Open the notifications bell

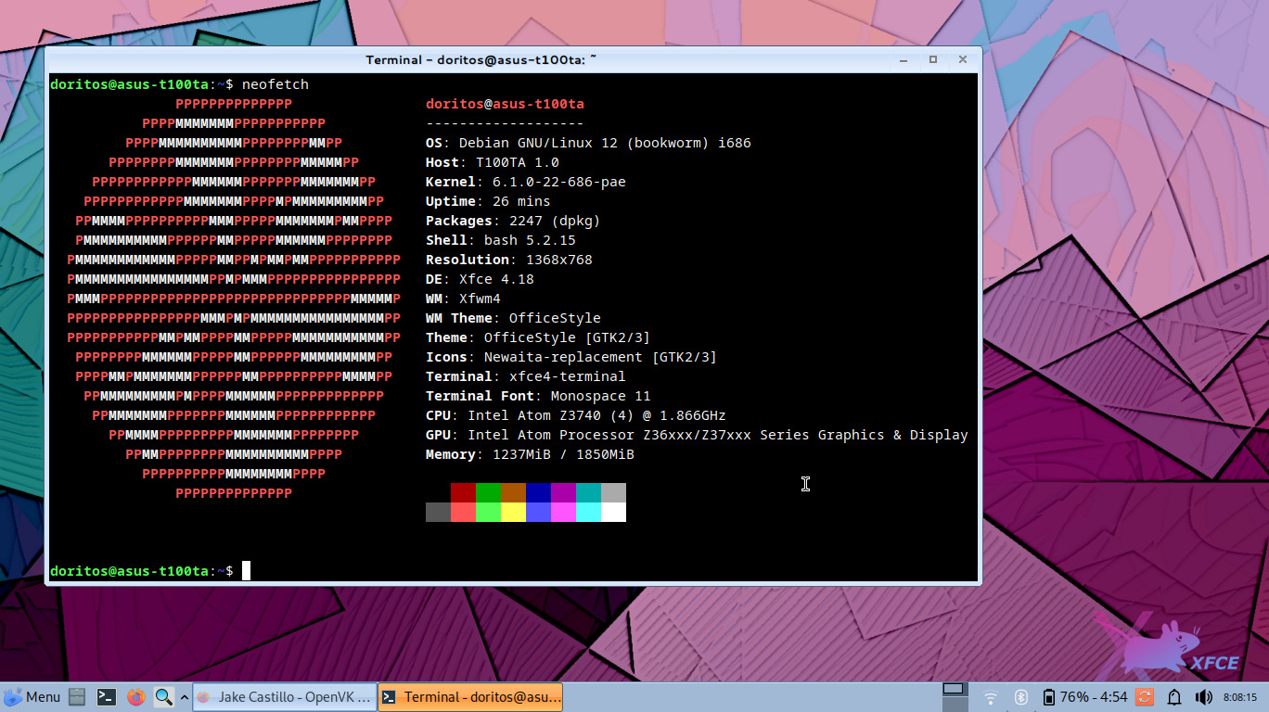1173,697
